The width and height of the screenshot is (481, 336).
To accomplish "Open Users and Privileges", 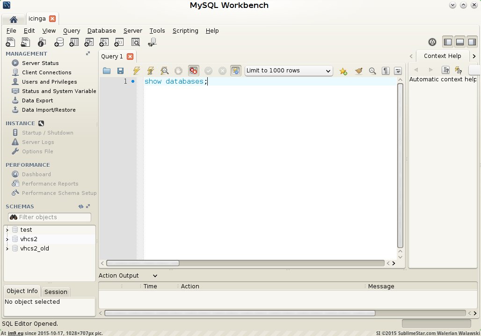I will pyautogui.click(x=50, y=82).
